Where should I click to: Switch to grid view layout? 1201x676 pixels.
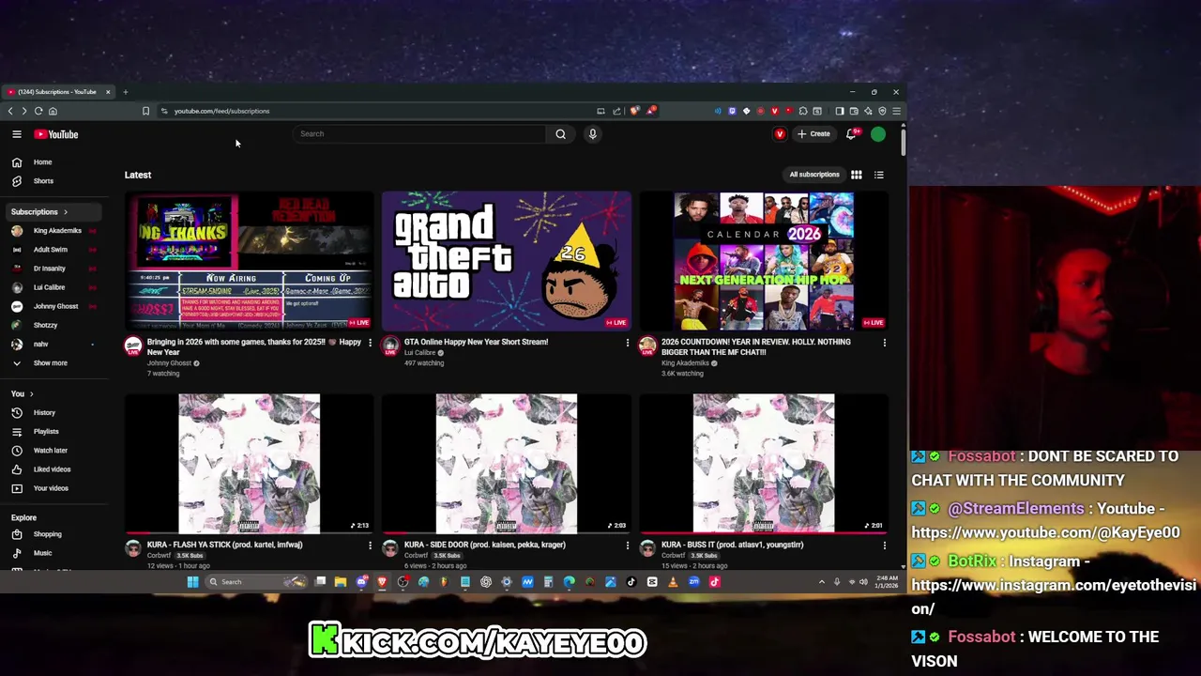click(857, 175)
